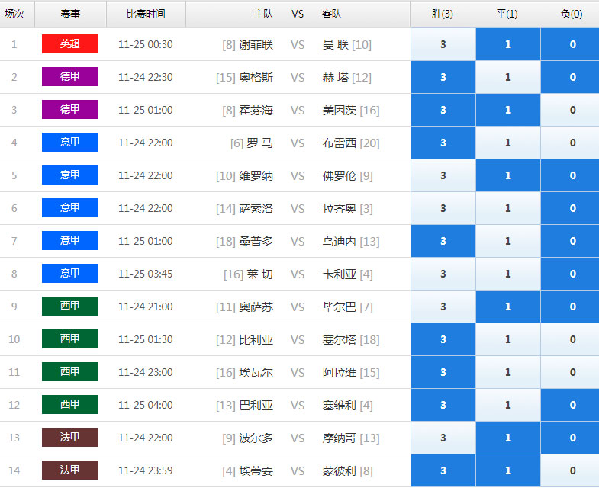Click the 负(0) column header

point(572,14)
